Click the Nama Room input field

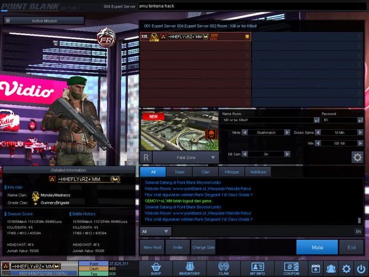tap(268, 120)
